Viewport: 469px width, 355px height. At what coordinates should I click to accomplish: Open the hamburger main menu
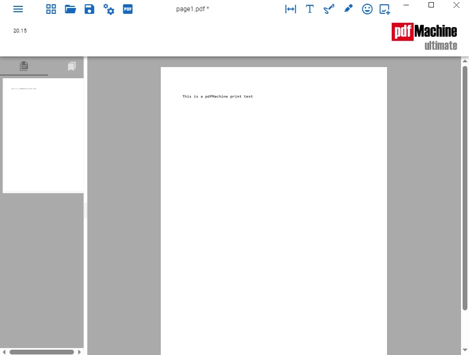click(x=18, y=9)
